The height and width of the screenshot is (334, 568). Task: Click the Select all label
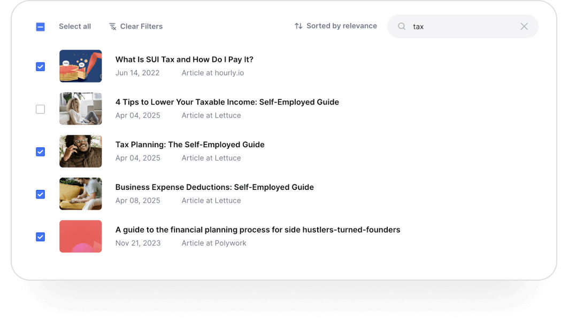tap(75, 26)
